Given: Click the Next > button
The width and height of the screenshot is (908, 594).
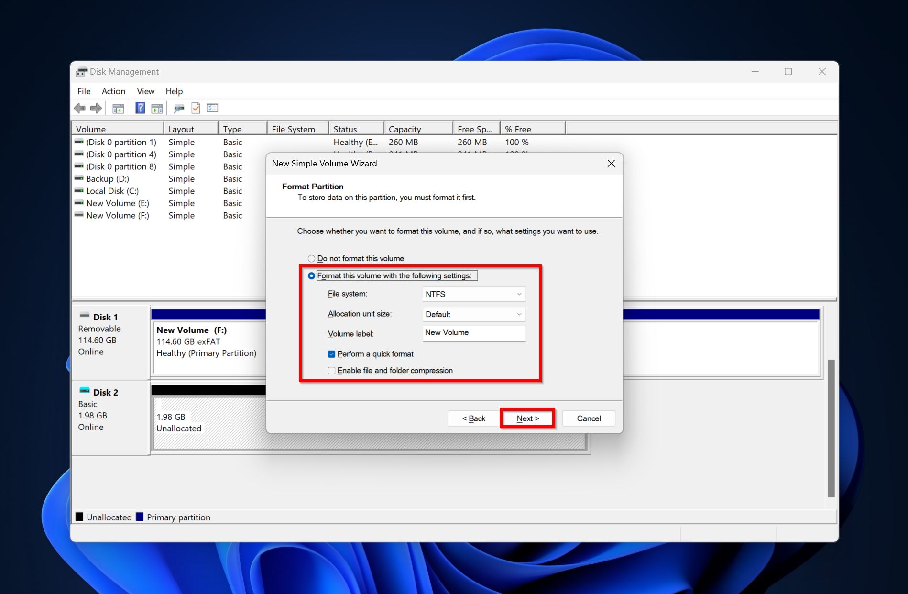Looking at the screenshot, I should click(527, 418).
